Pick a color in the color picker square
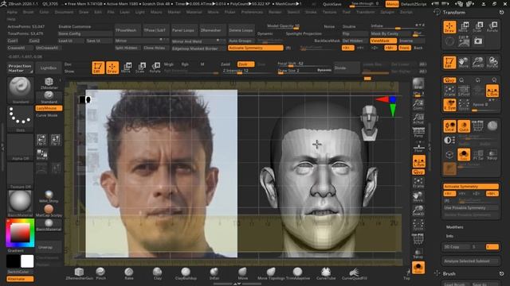 (x=20, y=233)
